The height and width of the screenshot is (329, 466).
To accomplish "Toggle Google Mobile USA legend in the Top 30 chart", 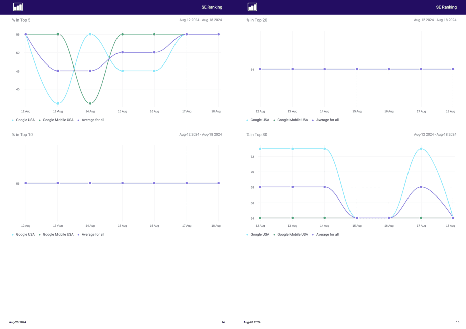I will click(x=290, y=235).
